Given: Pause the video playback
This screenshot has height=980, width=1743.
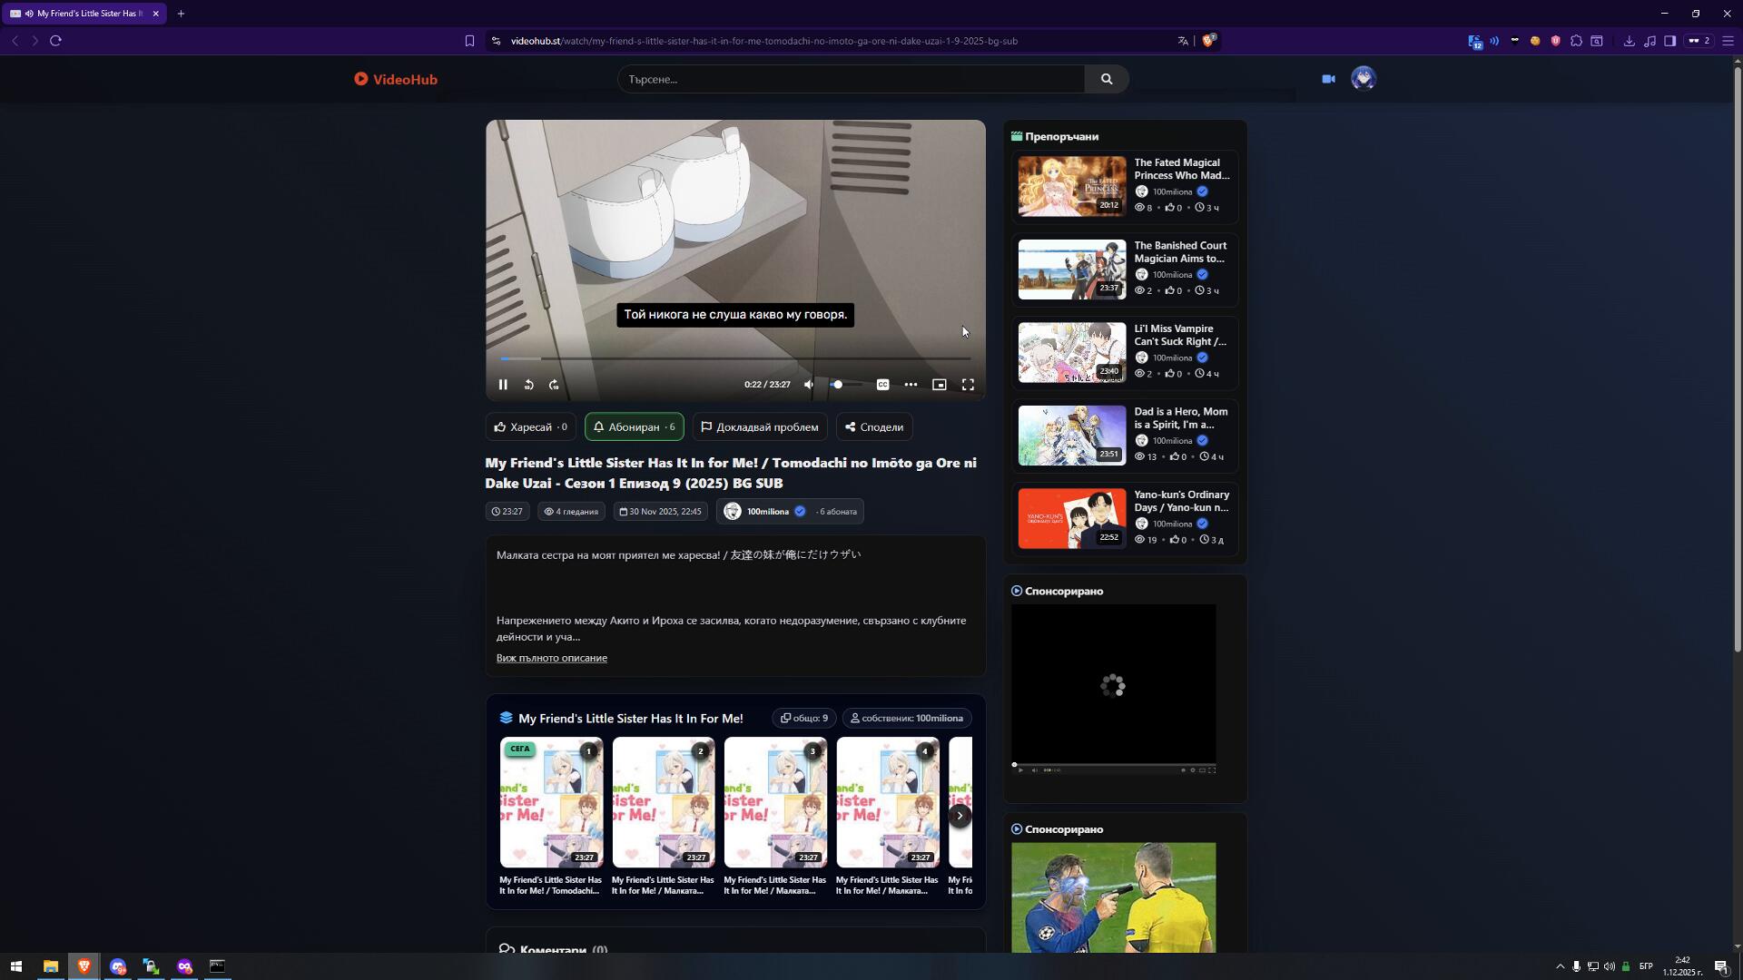Looking at the screenshot, I should (x=503, y=385).
